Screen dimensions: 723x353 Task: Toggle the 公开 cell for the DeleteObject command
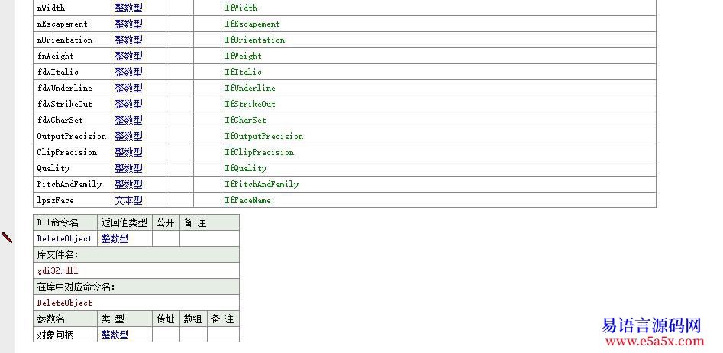point(166,238)
